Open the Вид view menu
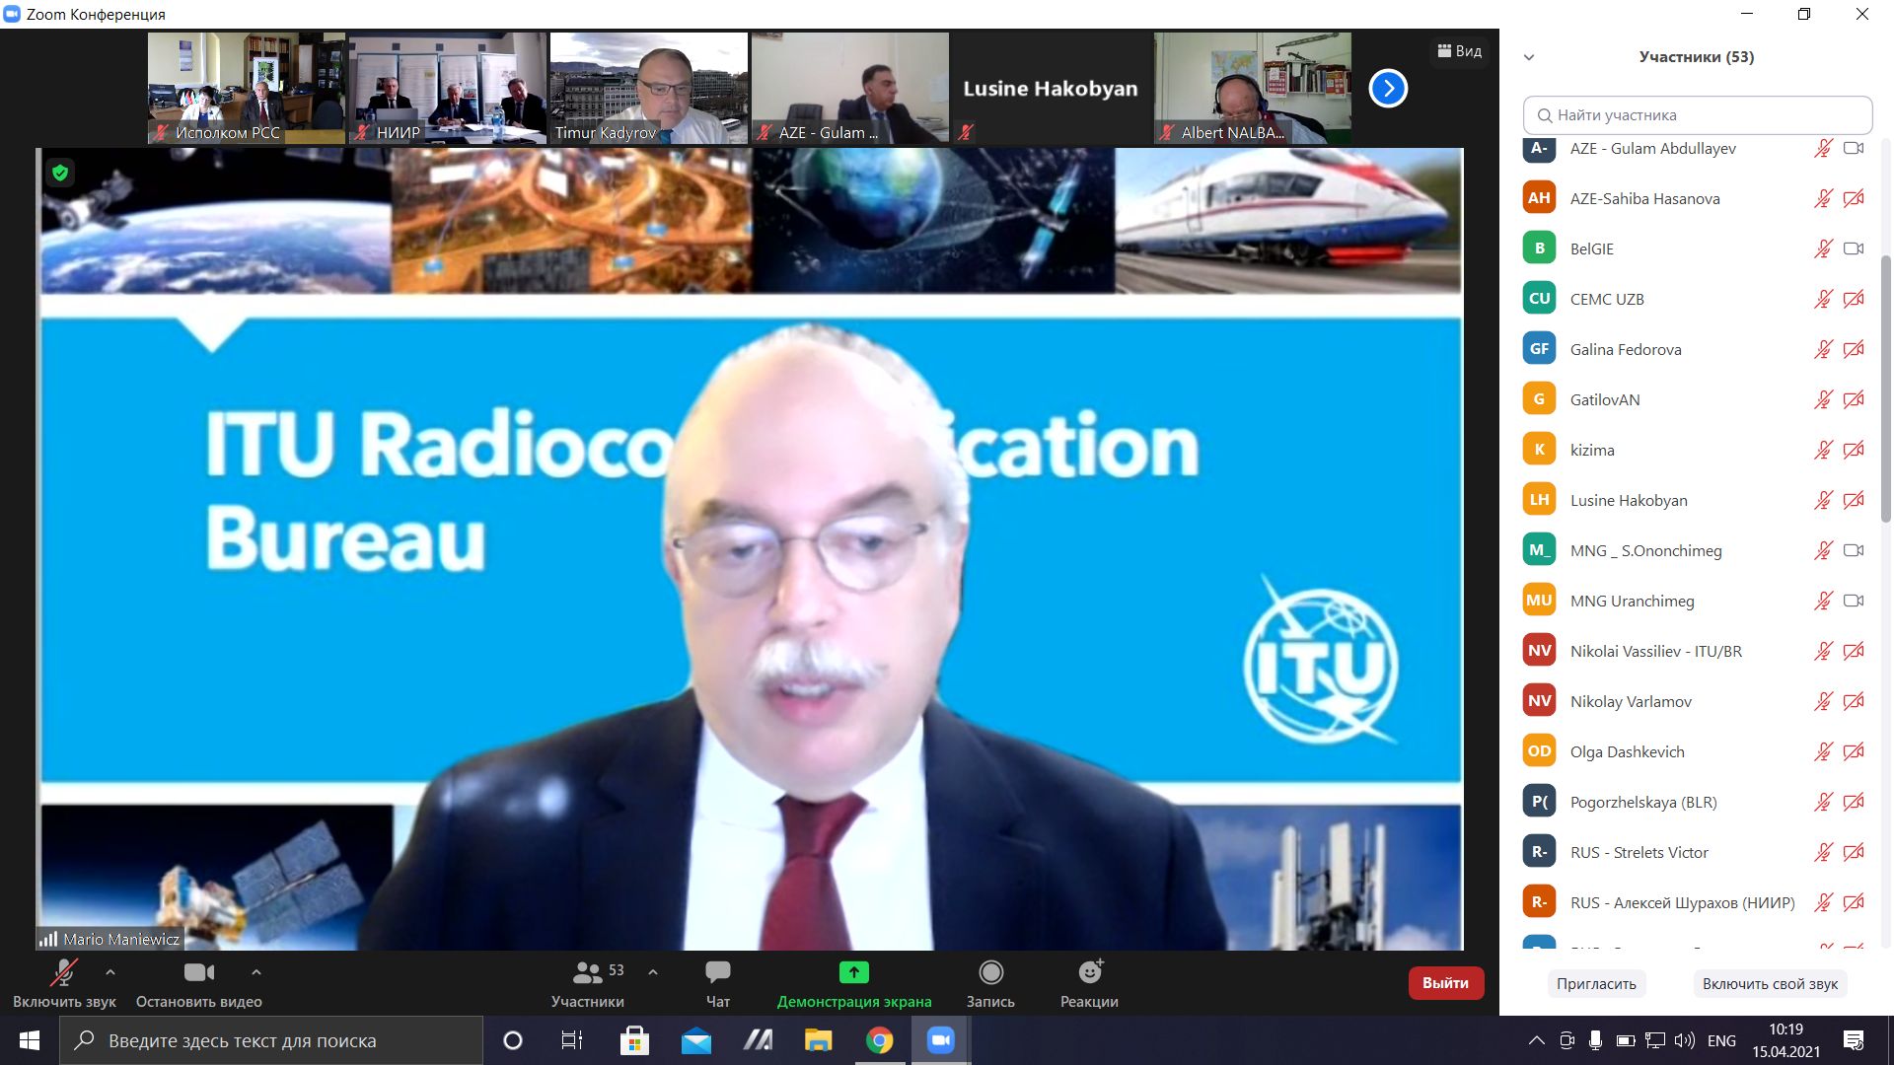The height and width of the screenshot is (1065, 1894). coord(1460,51)
